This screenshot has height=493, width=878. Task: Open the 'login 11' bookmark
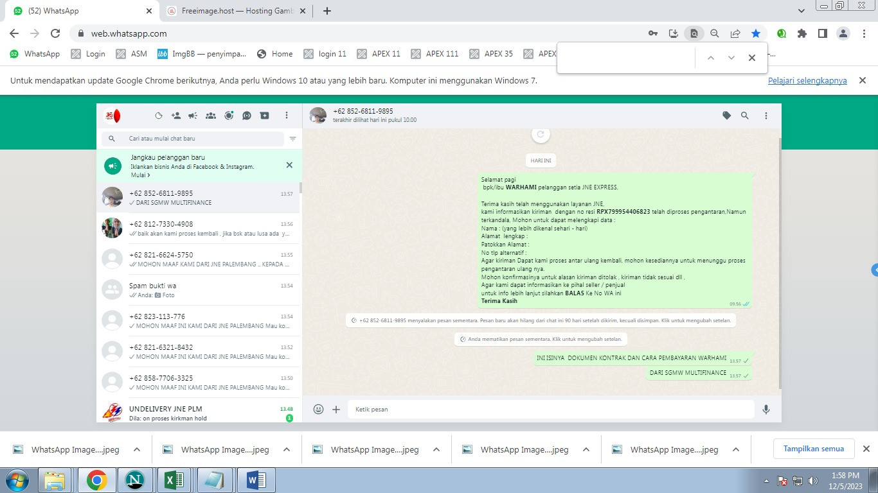(325, 54)
